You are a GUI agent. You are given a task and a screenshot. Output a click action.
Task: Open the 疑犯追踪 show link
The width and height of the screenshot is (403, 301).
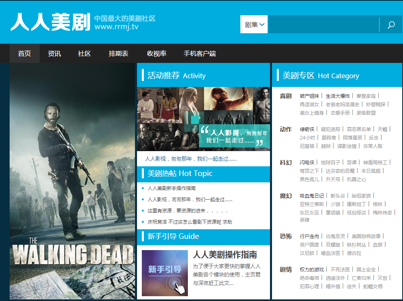click(x=330, y=129)
